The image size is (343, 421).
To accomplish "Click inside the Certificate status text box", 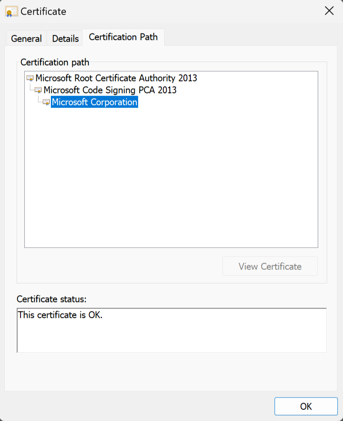I will click(x=171, y=334).
